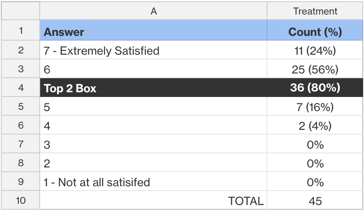Select the 36 (80%) cell
Image resolution: width=364 pixels, height=211 pixels.
click(315, 88)
